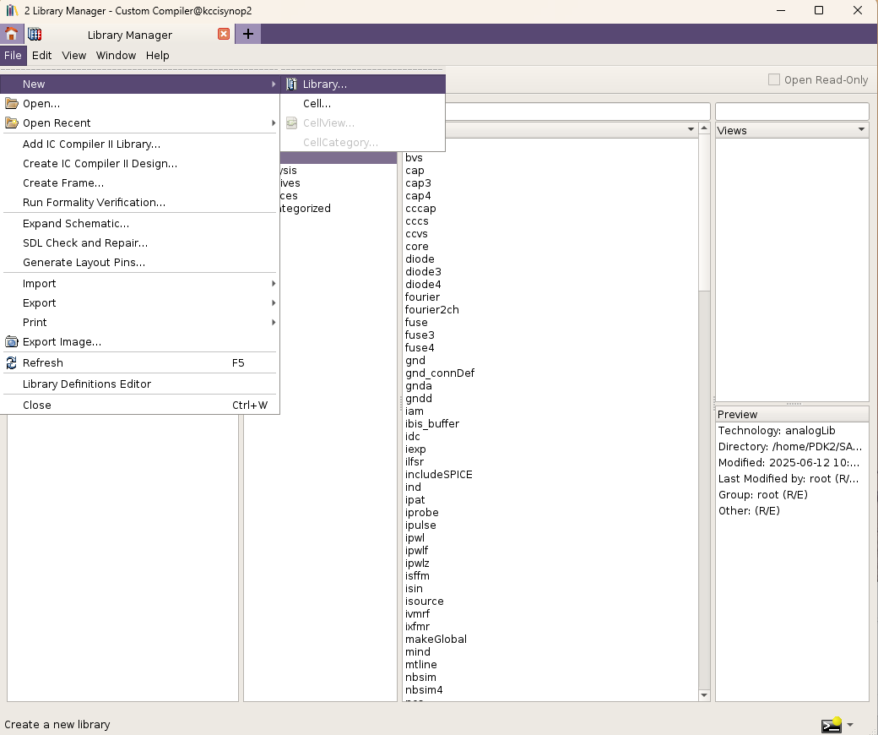Click the Views filter input field
The image size is (878, 735).
point(792,111)
